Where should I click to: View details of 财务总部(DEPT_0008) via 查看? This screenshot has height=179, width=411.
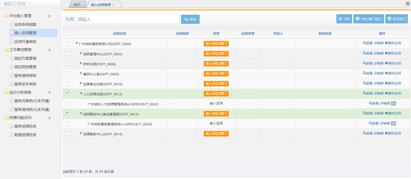368,63
